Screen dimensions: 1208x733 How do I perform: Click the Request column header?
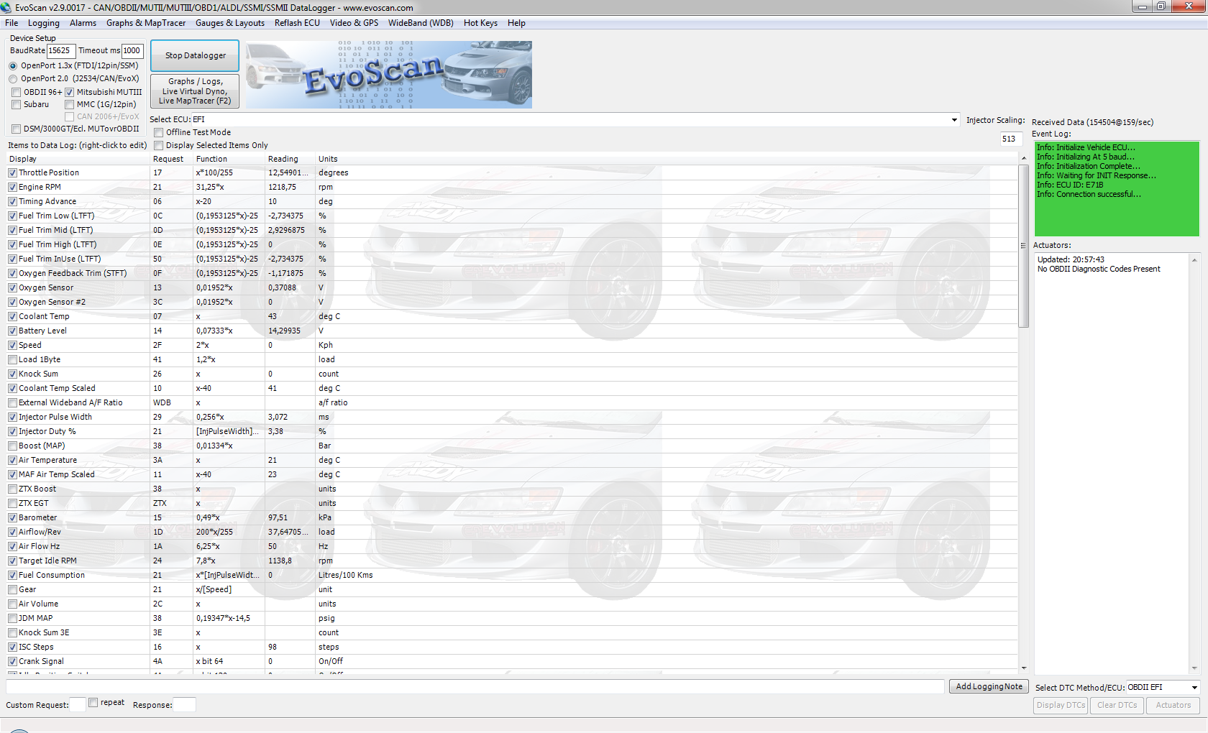click(x=171, y=159)
